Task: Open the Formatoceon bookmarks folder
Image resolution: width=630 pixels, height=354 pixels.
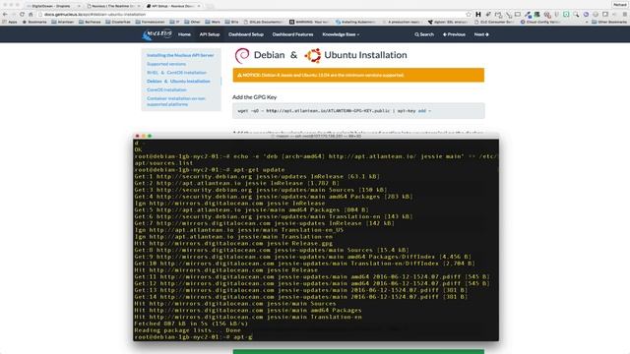Action: tap(151, 22)
